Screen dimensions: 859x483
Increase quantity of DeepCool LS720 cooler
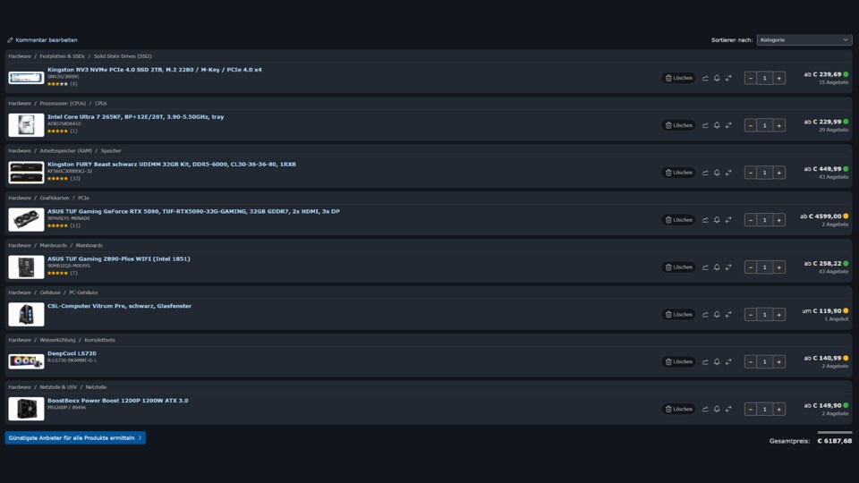coord(778,361)
